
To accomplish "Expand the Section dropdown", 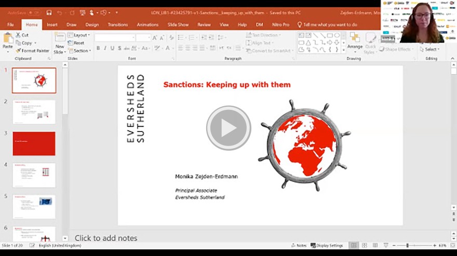I will 80,51.
